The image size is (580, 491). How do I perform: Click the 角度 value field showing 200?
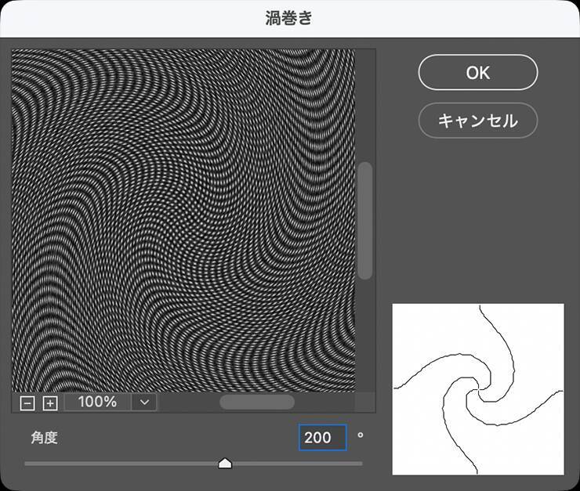(323, 438)
